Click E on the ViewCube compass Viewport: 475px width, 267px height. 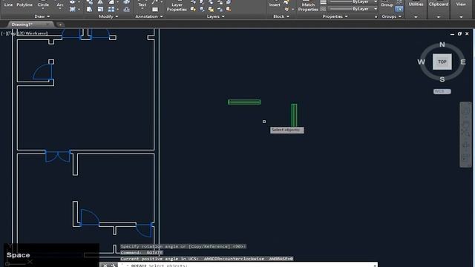463,62
